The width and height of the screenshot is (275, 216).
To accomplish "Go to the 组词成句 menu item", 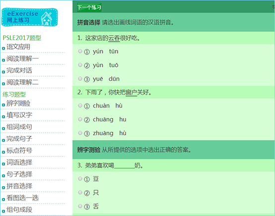I will pyautogui.click(x=19, y=127).
